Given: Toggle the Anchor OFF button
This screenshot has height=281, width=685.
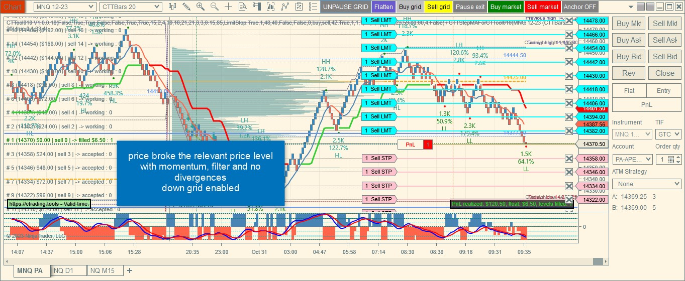Looking at the screenshot, I should [x=580, y=7].
